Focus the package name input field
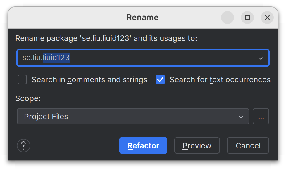Image resolution: width=286 pixels, height=170 pixels. pyautogui.click(x=135, y=58)
